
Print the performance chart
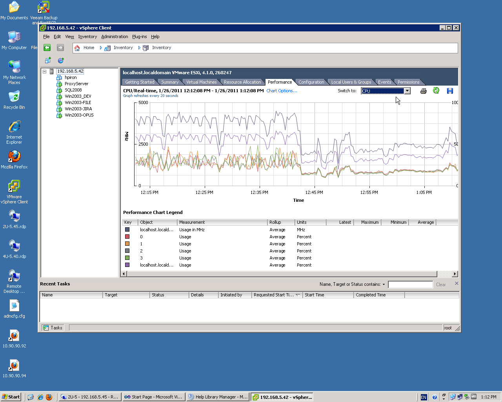423,91
